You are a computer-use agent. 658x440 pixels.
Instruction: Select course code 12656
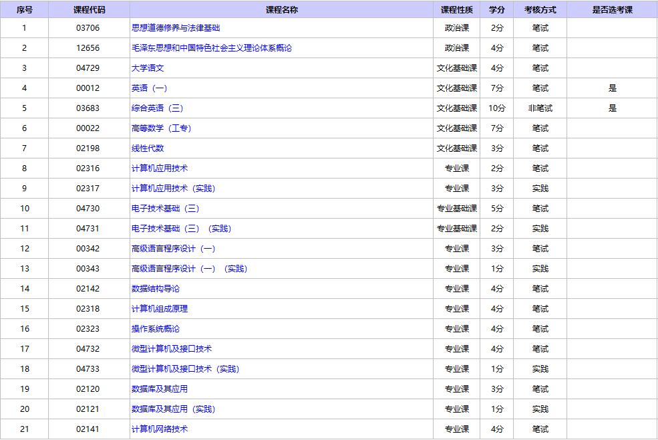click(88, 48)
